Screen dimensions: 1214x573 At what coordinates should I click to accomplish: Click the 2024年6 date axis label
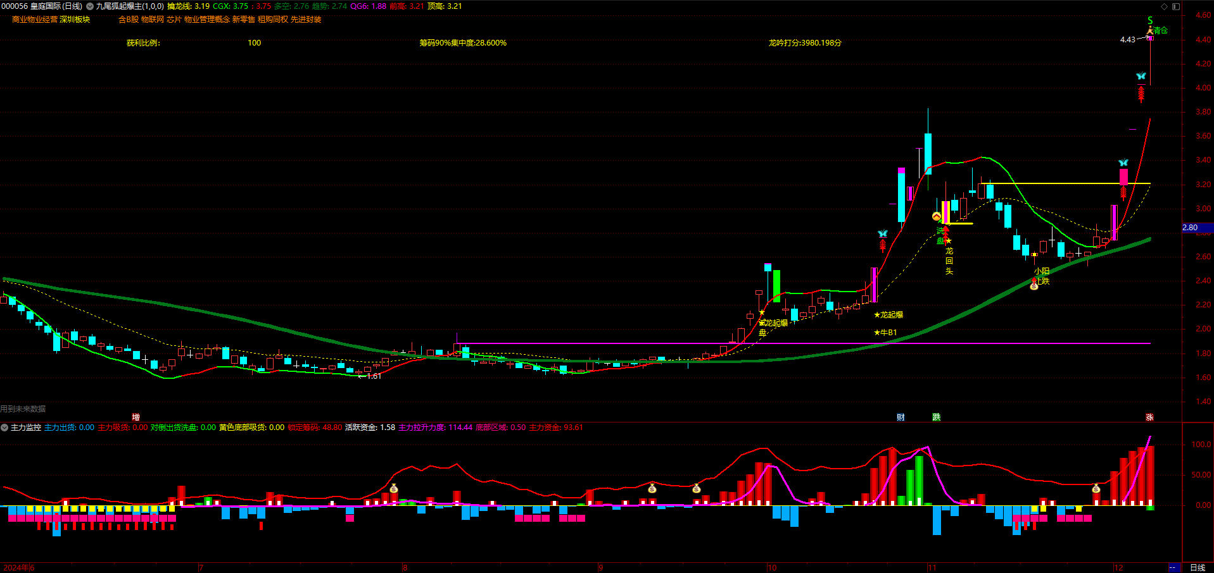point(19,568)
